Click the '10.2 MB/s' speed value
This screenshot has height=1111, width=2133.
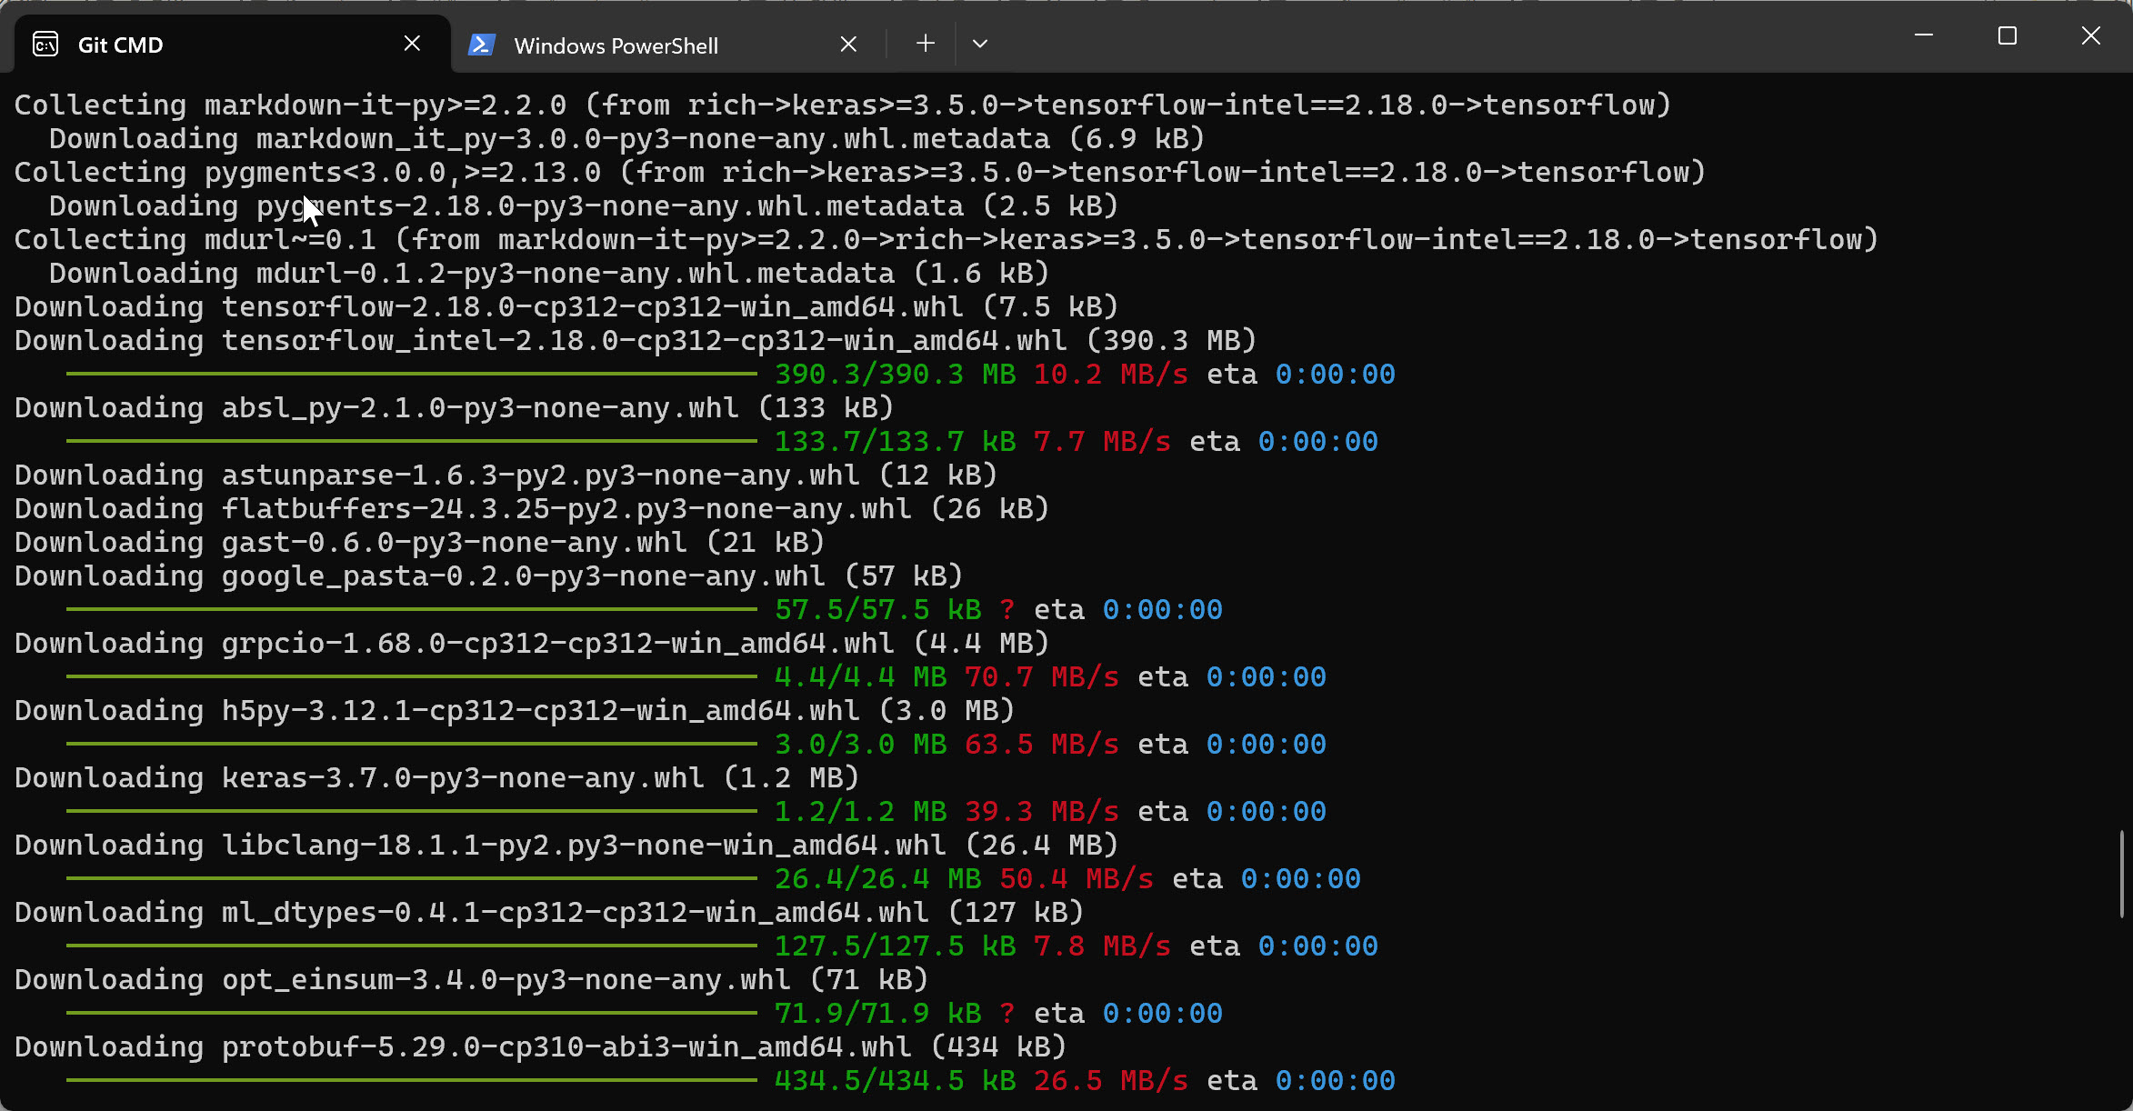(x=1111, y=374)
